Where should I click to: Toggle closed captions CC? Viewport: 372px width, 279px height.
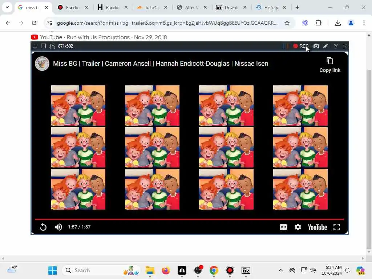pyautogui.click(x=283, y=227)
